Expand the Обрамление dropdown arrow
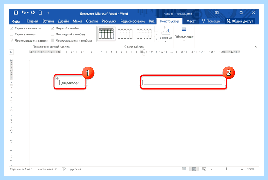Viewport: 268px width, 180px height. click(184, 41)
